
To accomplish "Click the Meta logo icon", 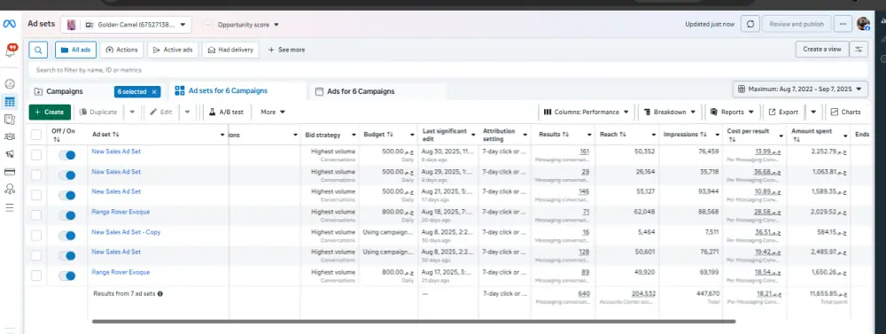I will 9,24.
